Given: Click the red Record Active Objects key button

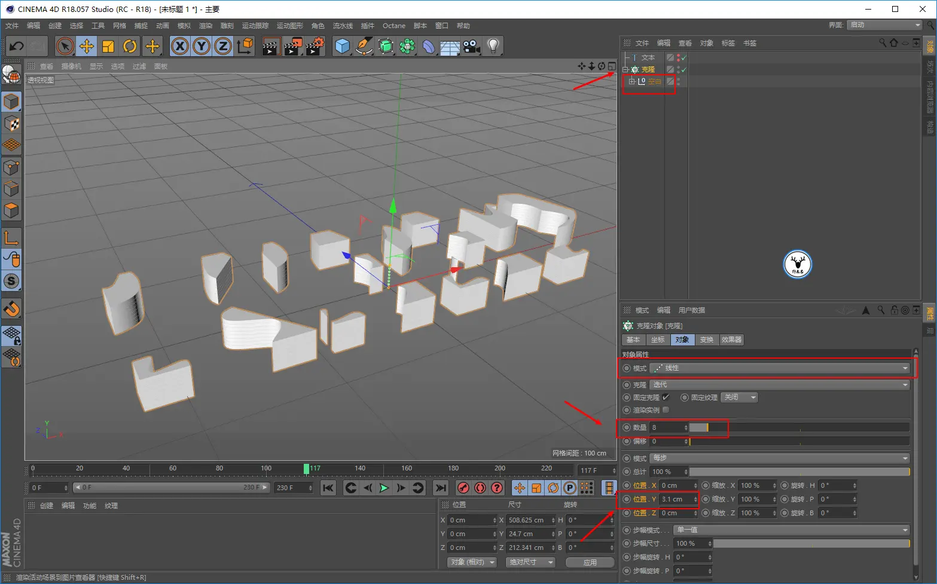Looking at the screenshot, I should [x=463, y=488].
